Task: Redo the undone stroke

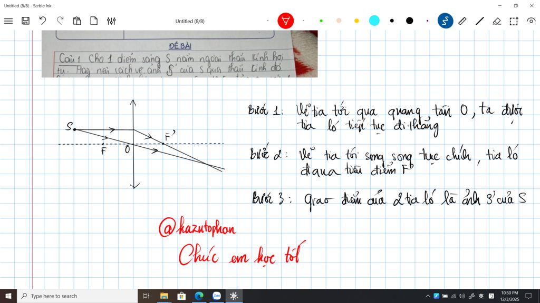Action: (60, 21)
